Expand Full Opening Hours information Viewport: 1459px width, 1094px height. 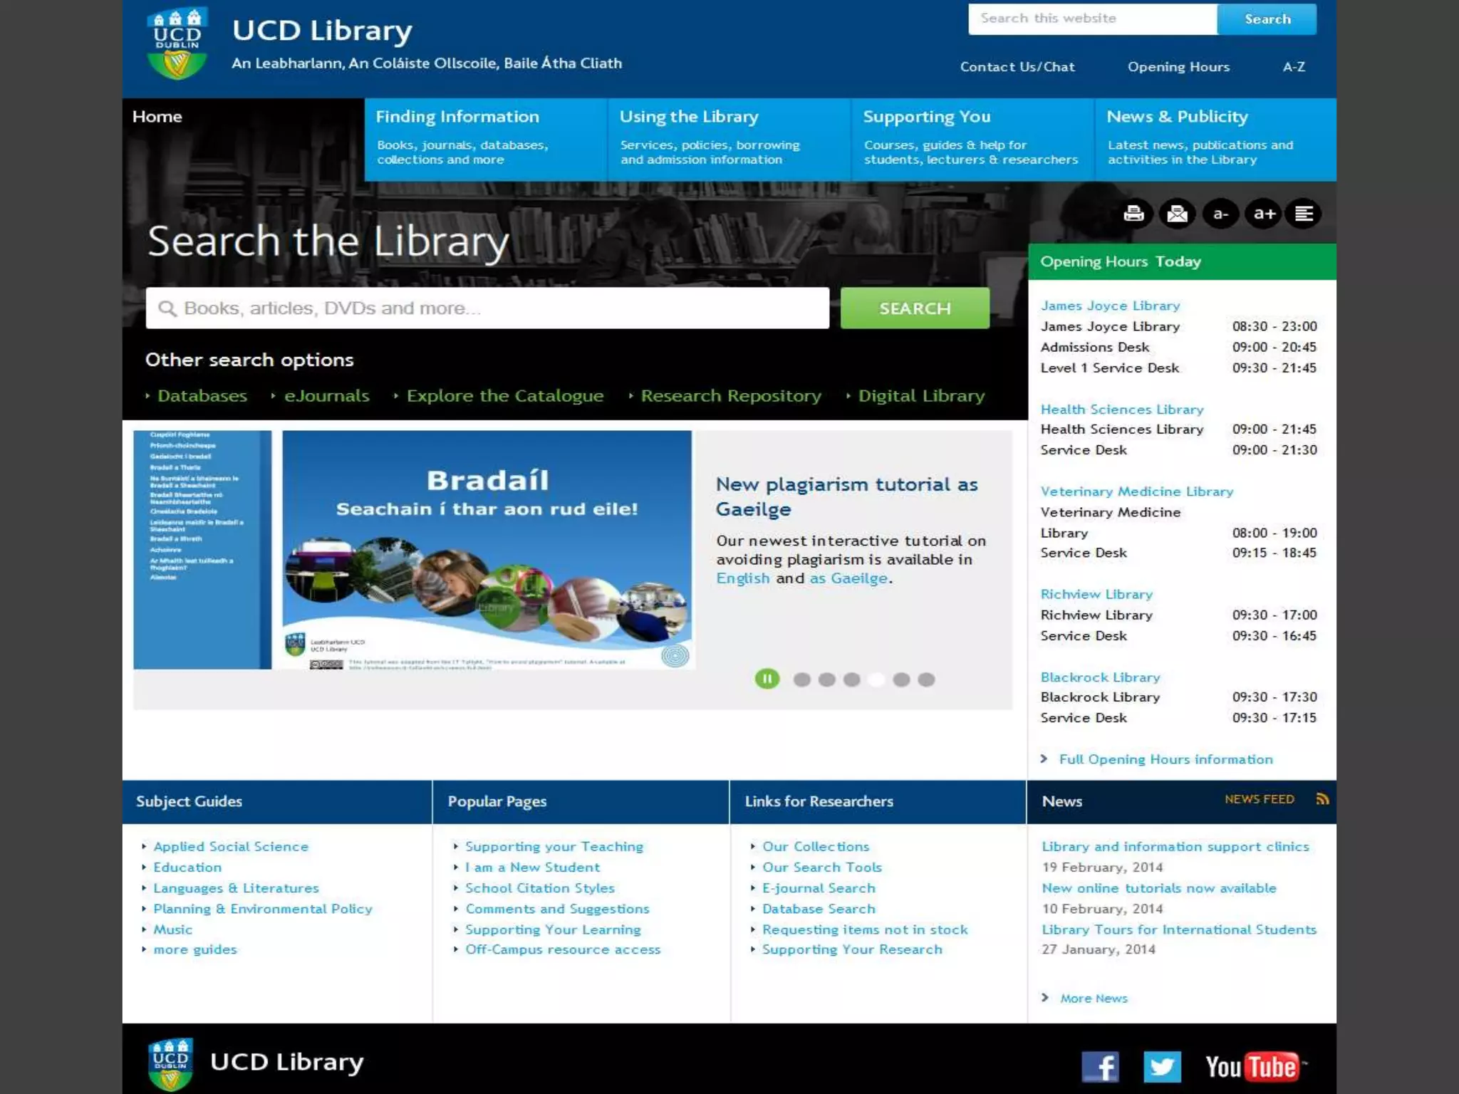point(1165,759)
